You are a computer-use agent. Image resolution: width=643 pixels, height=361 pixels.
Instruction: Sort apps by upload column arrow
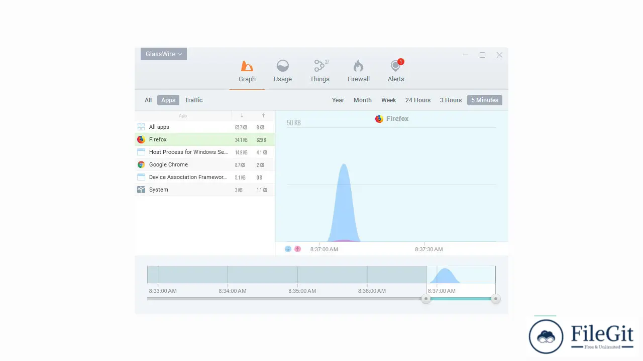point(263,116)
